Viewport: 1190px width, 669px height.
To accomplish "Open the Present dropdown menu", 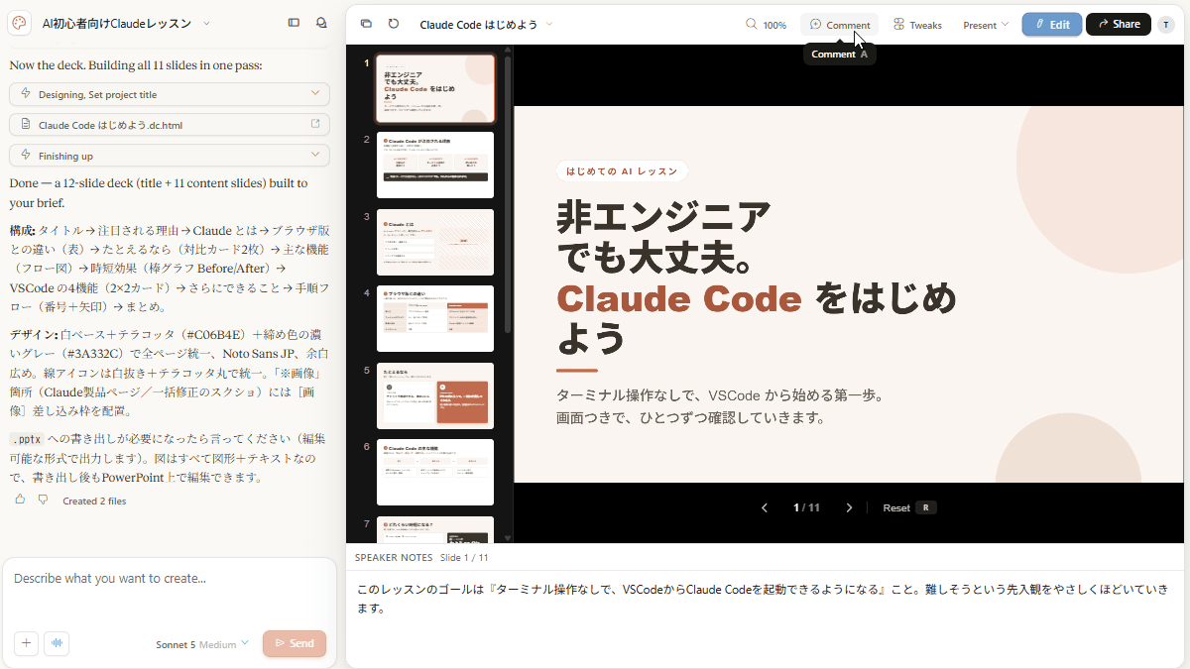I will pyautogui.click(x=986, y=25).
